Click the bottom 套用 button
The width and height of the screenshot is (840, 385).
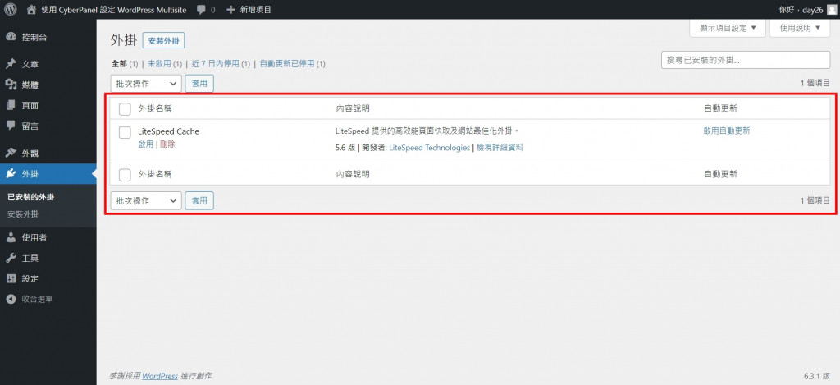199,200
